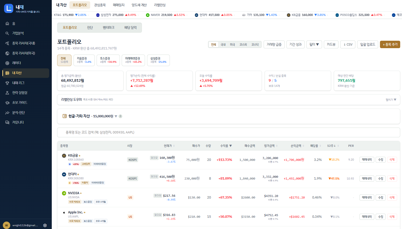Open 매매내역 for the KB금융 row
Image resolution: width=402 pixels, height=229 pixels.
point(367,160)
